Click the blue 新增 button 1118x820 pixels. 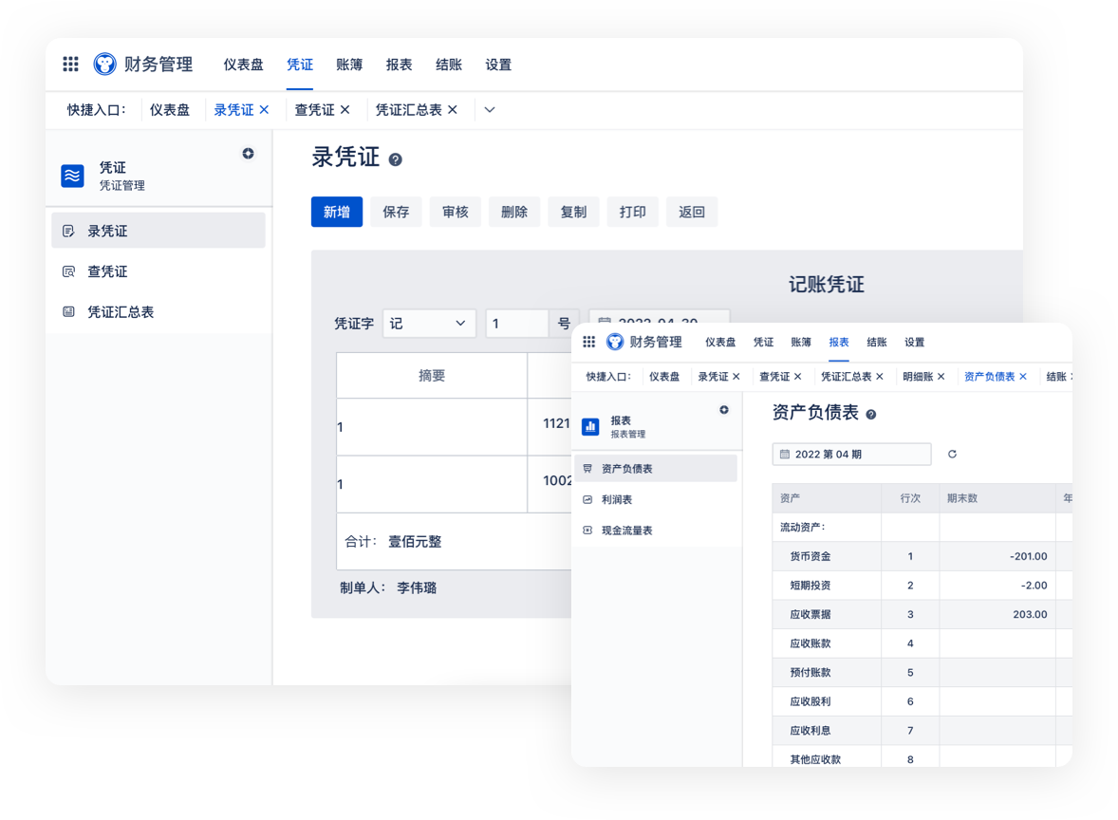pos(337,213)
